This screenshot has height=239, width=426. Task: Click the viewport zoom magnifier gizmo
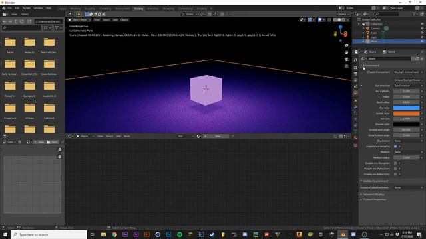[x=346, y=46]
